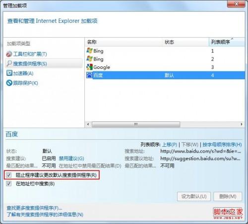Click the 上移(P) link
This screenshot has height=224, width=248.
[170, 145]
